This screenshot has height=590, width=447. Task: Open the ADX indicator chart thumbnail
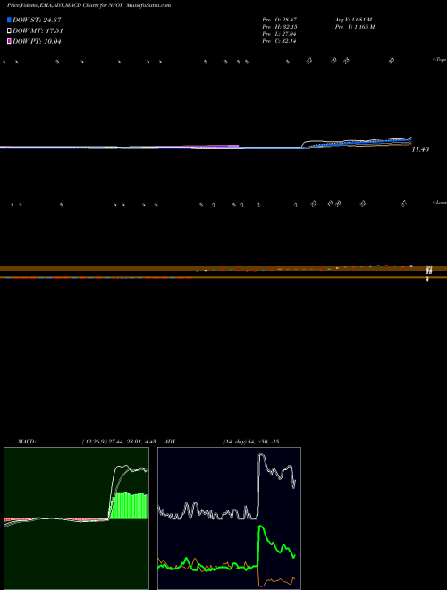(x=229, y=518)
